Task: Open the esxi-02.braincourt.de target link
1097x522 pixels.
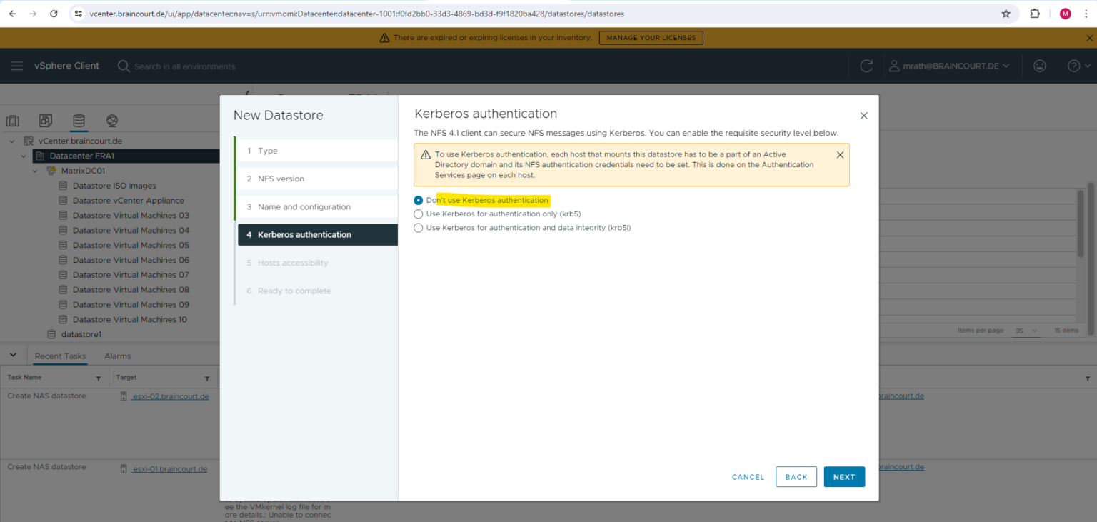Action: [171, 396]
